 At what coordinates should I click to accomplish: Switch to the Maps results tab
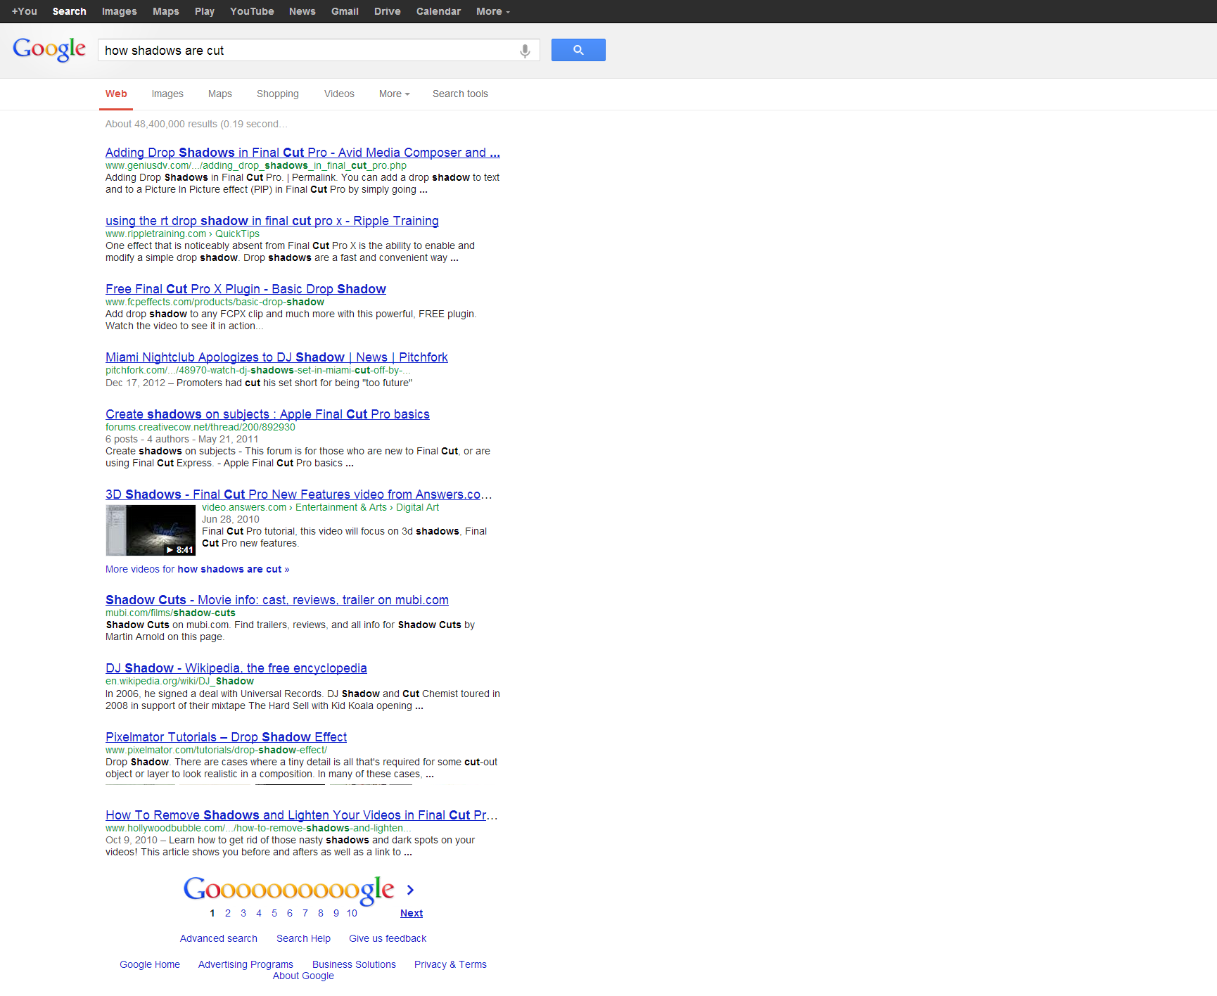coord(220,94)
